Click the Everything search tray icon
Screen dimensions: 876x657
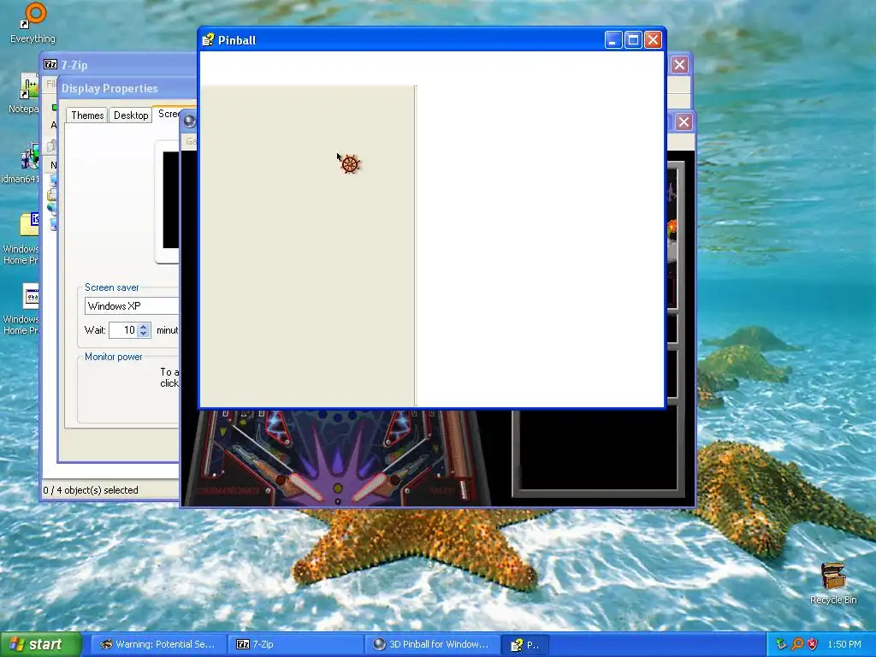click(x=796, y=644)
